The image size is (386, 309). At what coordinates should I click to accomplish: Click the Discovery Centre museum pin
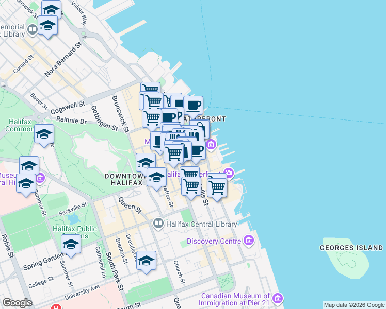[x=249, y=241]
